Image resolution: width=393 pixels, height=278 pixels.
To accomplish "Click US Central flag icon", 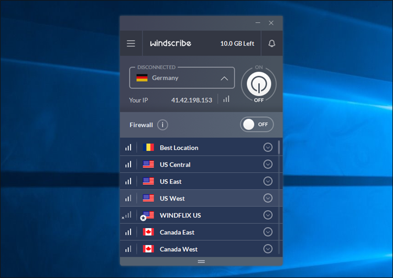I will click(x=148, y=164).
